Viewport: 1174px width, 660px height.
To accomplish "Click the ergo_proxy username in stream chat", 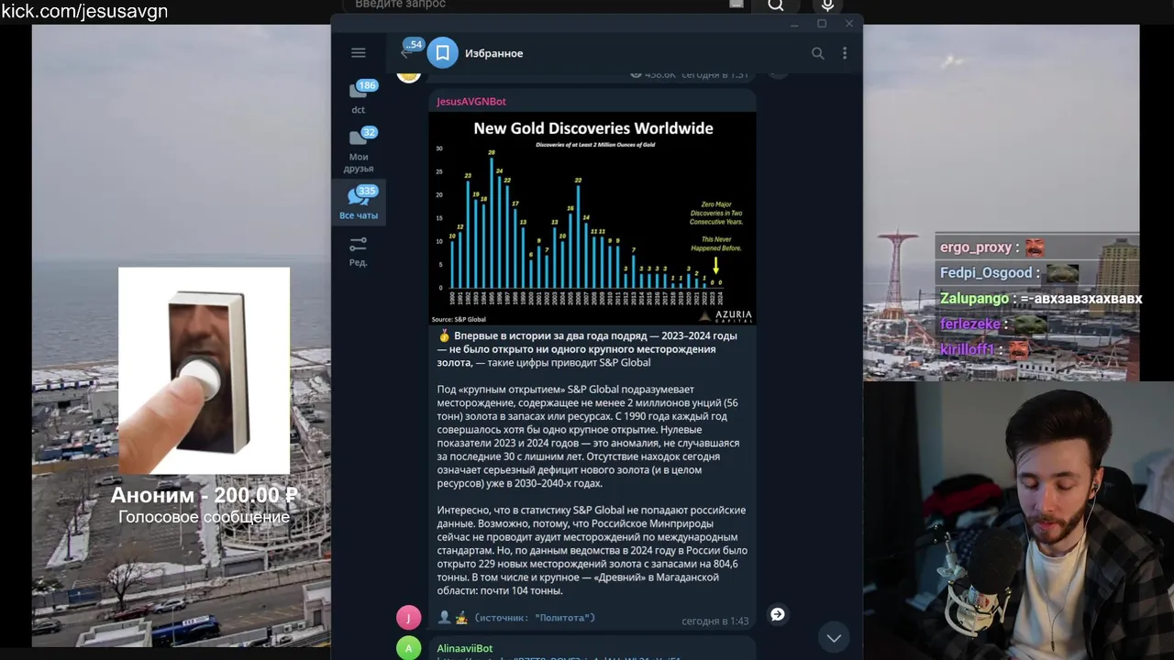I will [975, 247].
